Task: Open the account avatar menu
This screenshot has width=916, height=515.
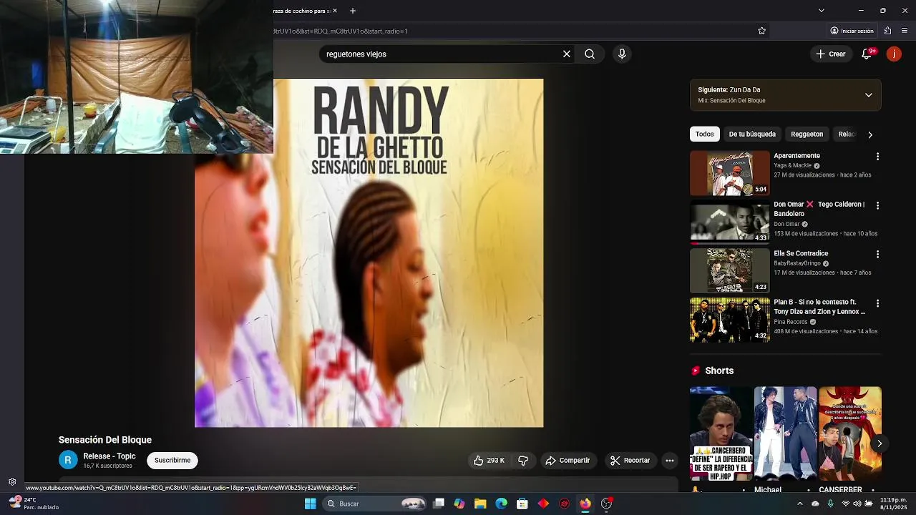Action: click(894, 54)
